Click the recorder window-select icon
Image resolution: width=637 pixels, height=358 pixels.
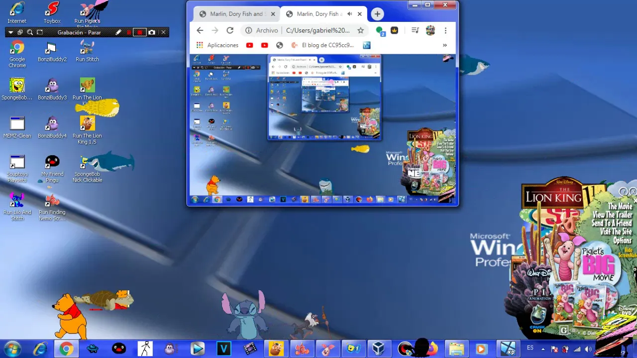pyautogui.click(x=20, y=32)
